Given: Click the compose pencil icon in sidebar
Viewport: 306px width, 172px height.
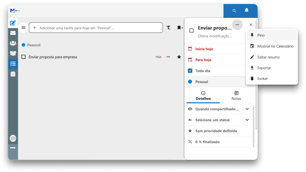Looking at the screenshot, I should pos(13,23).
